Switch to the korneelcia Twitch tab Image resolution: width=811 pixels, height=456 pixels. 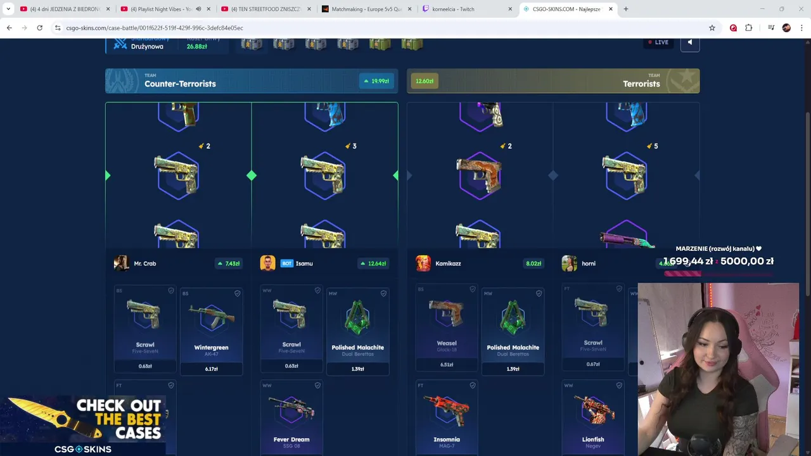[468, 9]
